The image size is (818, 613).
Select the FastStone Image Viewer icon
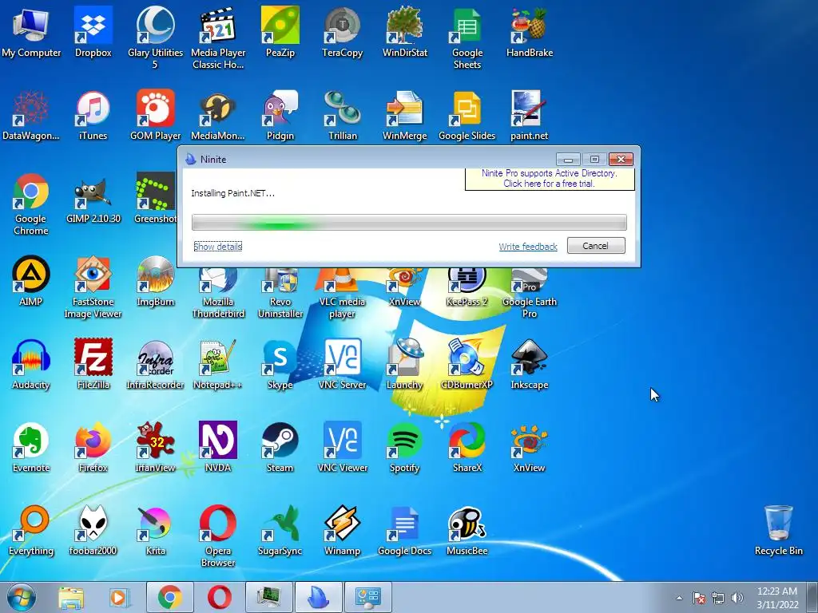[x=93, y=287]
